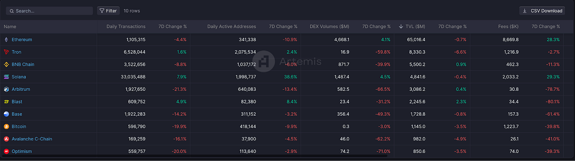This screenshot has height=161, width=575.
Task: Select Base fees value 157.3
Action: click(513, 114)
